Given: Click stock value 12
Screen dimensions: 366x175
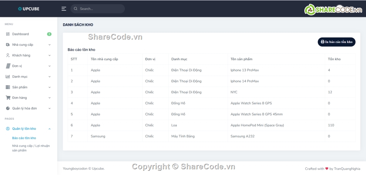Looking at the screenshot, I should [330, 92].
